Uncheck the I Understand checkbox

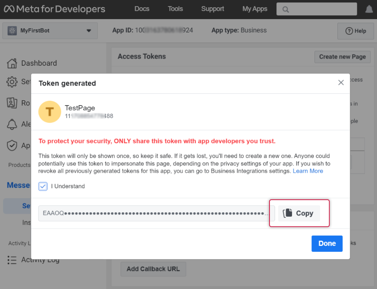point(43,186)
